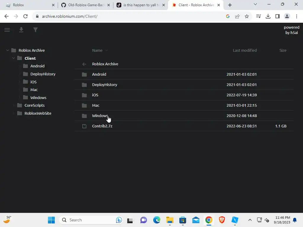303x227 pixels.
Task: Open the media controls icon
Action: pos(258,17)
